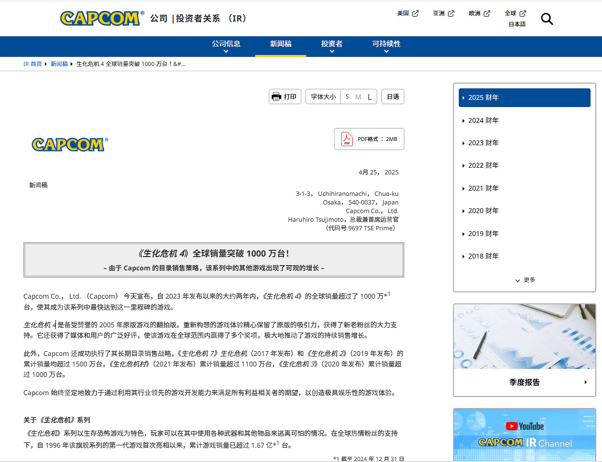Viewport: 602px width, 462px height.
Task: Open 季度报告 quarterly reports
Action: click(x=524, y=382)
